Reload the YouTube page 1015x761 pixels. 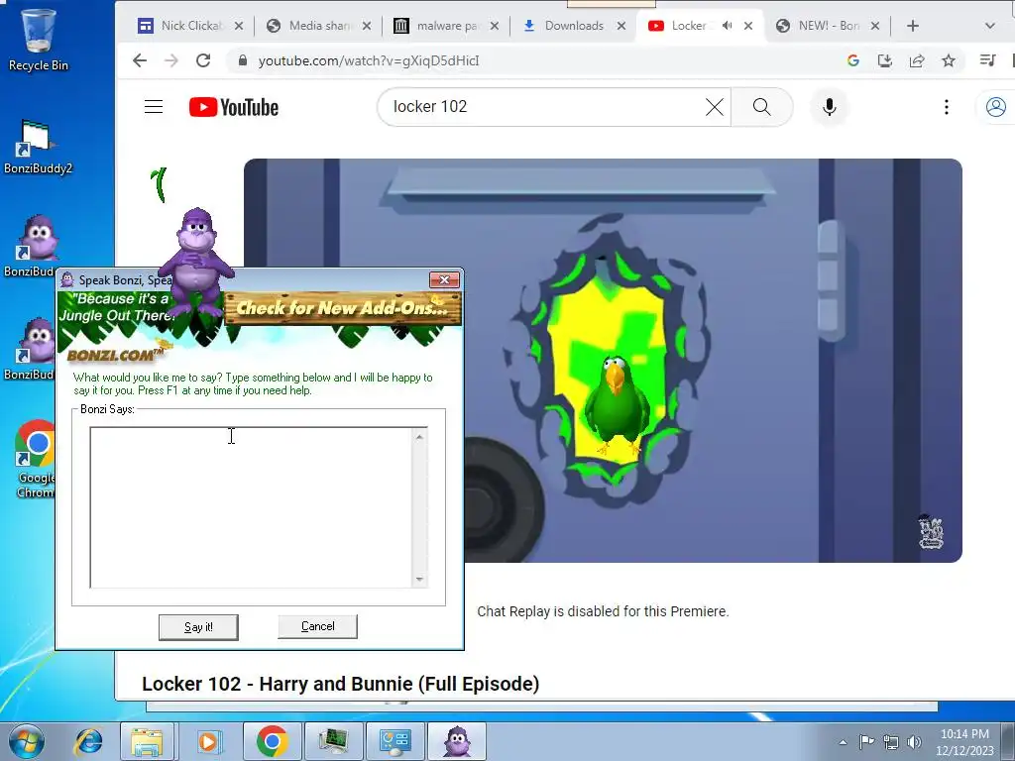pos(203,60)
